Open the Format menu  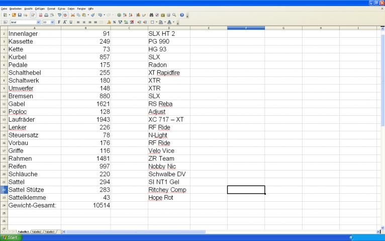tap(51, 9)
